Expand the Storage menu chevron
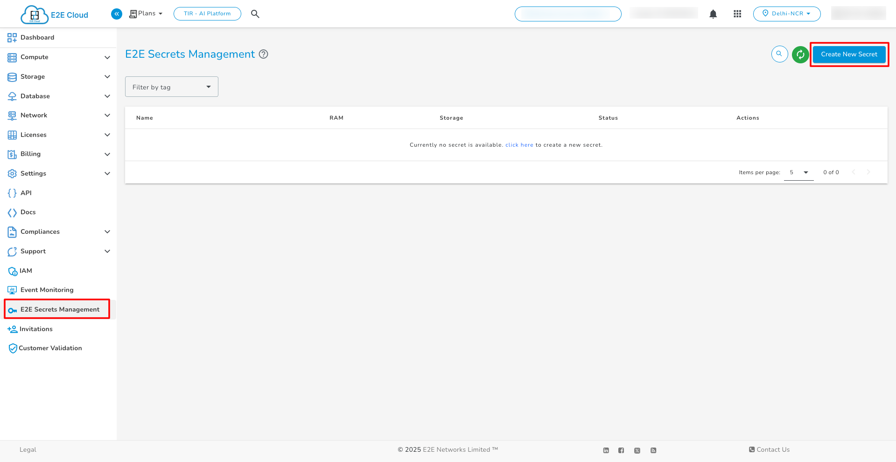896x462 pixels. 107,77
